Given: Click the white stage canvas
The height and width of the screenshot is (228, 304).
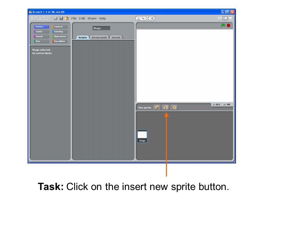Looking at the screenshot, I should coord(185,65).
